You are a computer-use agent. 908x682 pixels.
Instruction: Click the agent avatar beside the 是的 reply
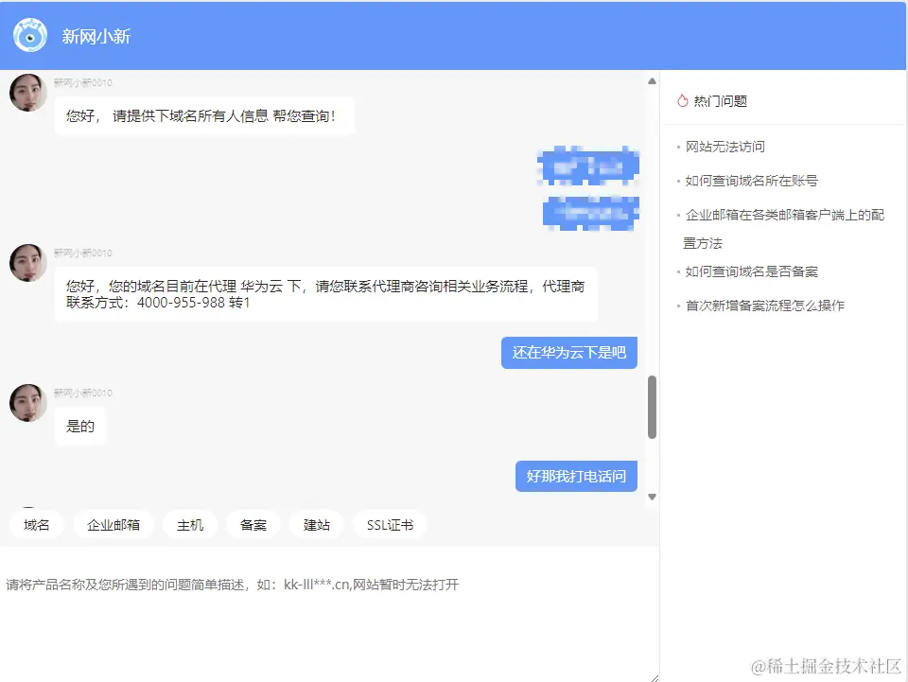coord(27,403)
